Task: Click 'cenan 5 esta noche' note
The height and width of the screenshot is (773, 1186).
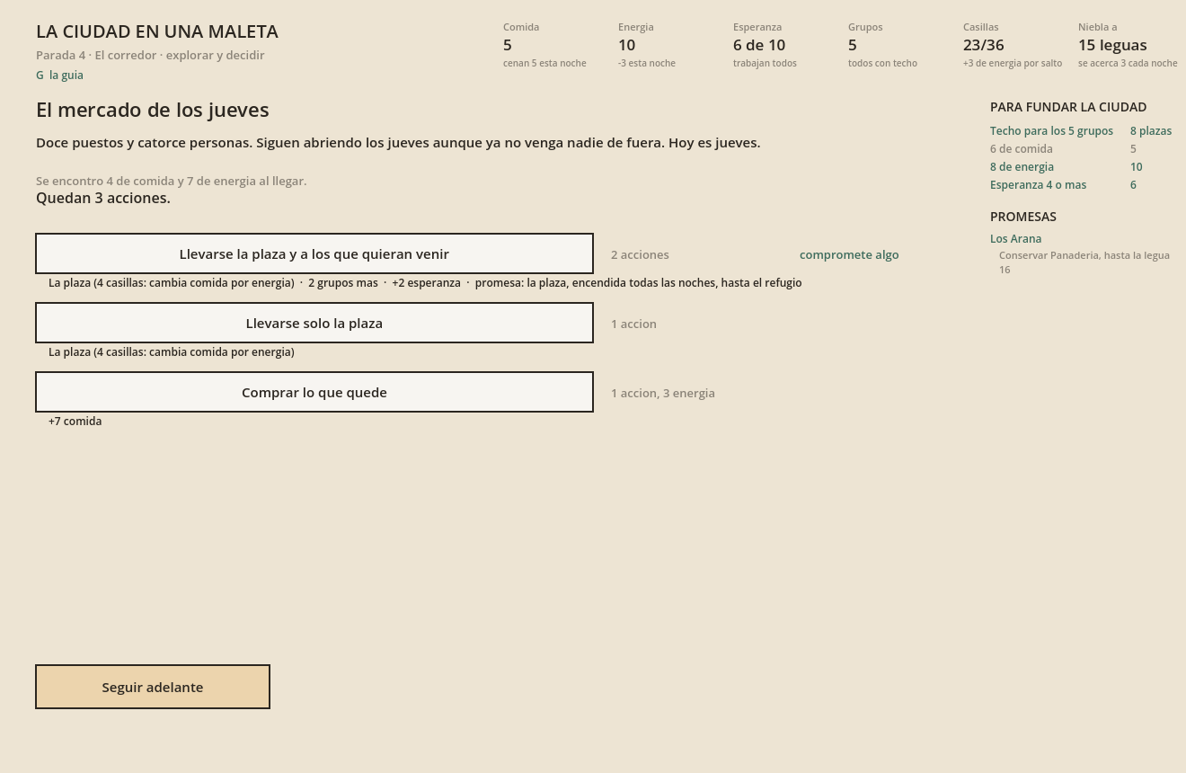Action: point(544,64)
